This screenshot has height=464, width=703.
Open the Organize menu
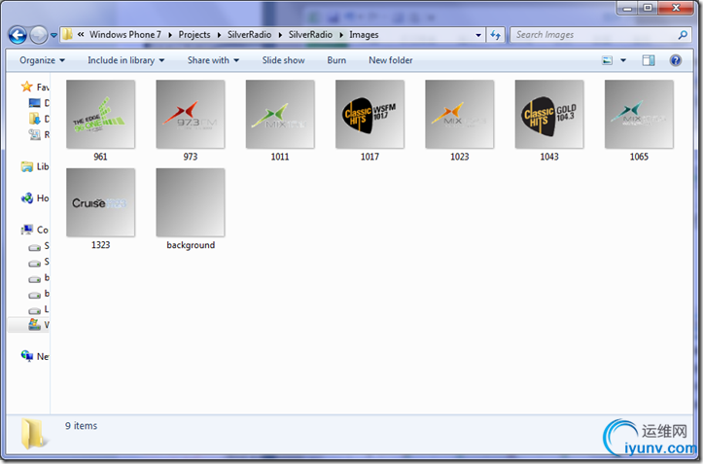tap(42, 60)
